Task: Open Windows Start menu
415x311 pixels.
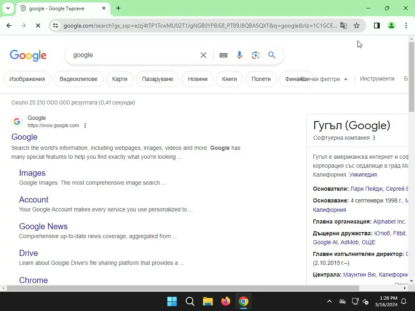Action: (x=172, y=301)
